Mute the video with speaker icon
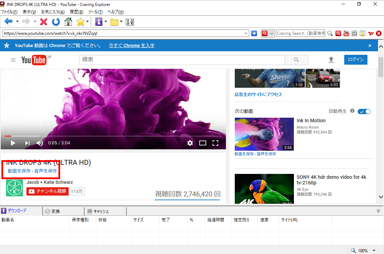This screenshot has height=254, width=384. pyautogui.click(x=40, y=143)
